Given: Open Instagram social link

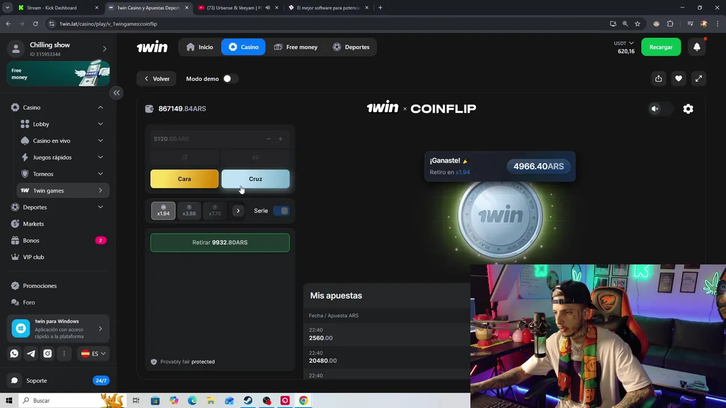Looking at the screenshot, I should click(48, 354).
